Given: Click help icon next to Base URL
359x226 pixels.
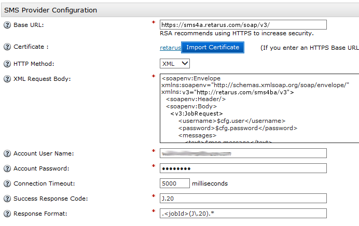Looking at the screenshot, I should pyautogui.click(x=7, y=25).
